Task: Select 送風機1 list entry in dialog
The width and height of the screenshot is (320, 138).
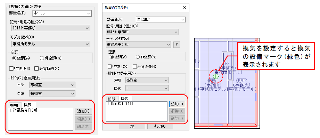Action: (x=120, y=104)
